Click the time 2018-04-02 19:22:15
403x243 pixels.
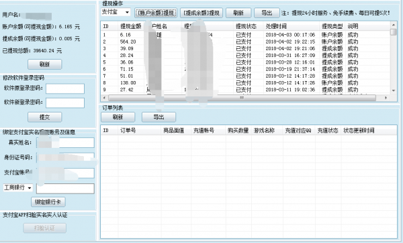[290, 42]
